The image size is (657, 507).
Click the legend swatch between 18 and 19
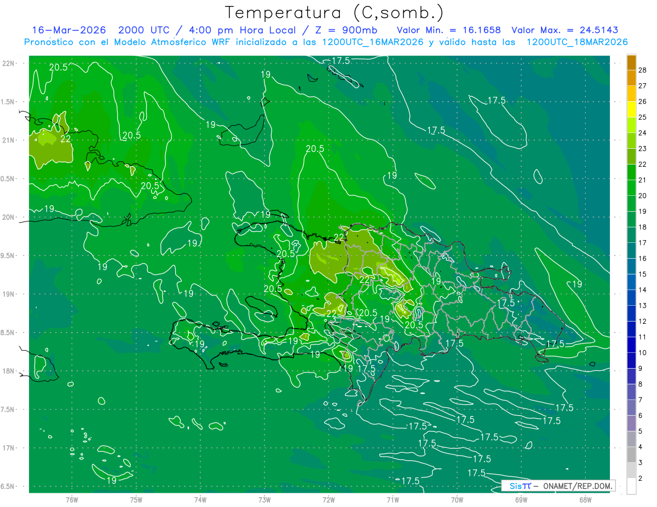click(631, 219)
